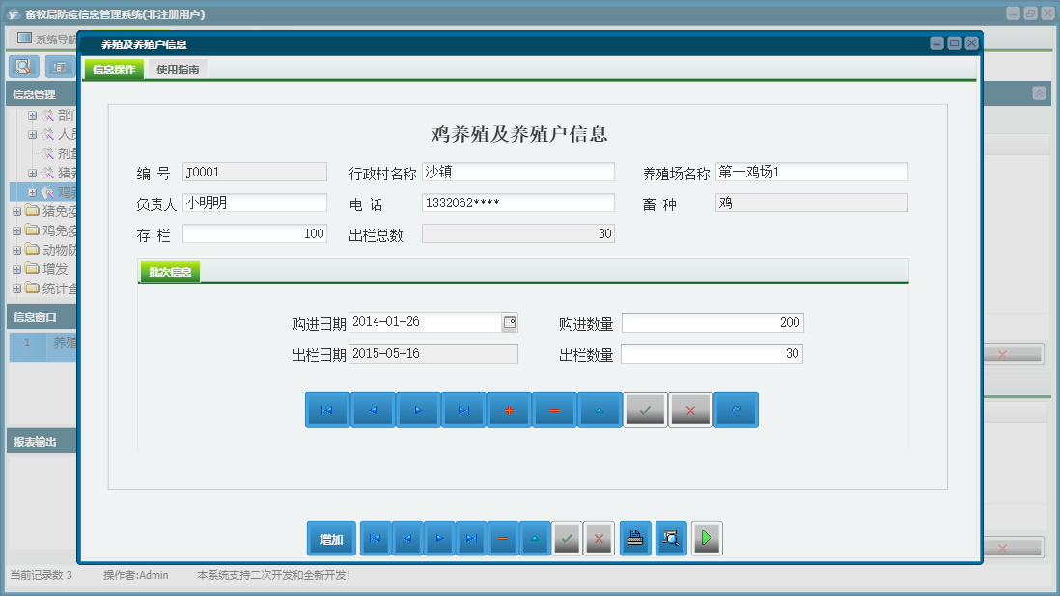The height and width of the screenshot is (596, 1060).
Task: Switch to the 使用指南 tab
Action: pyautogui.click(x=178, y=68)
